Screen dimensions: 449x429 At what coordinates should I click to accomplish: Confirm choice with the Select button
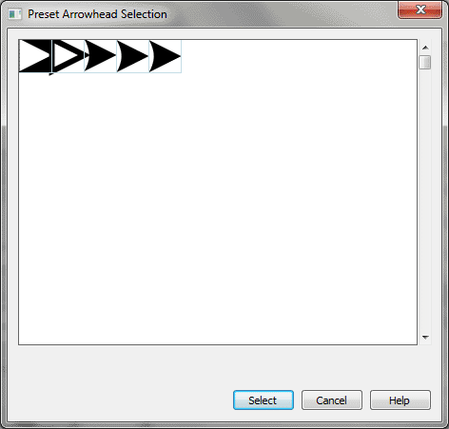[264, 400]
